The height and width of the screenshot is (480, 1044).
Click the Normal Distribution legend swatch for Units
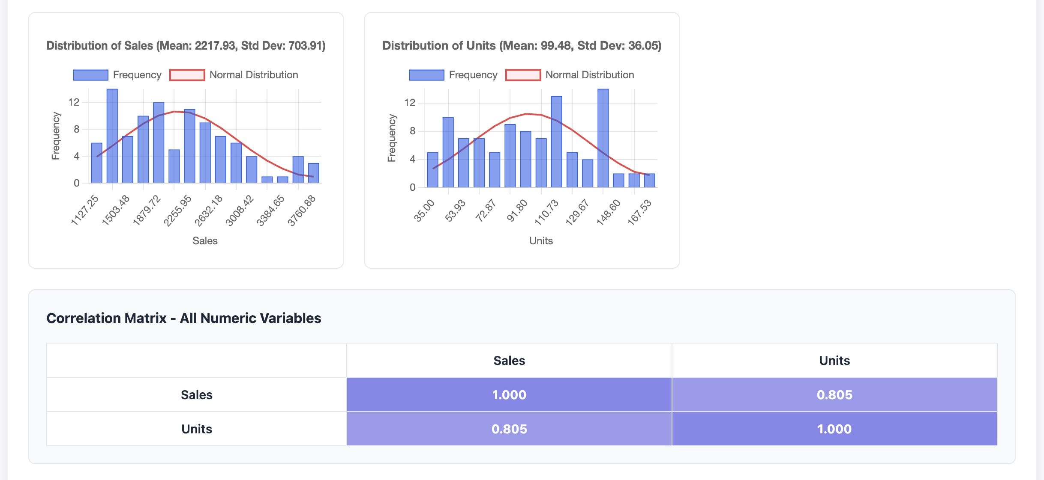[x=523, y=74]
